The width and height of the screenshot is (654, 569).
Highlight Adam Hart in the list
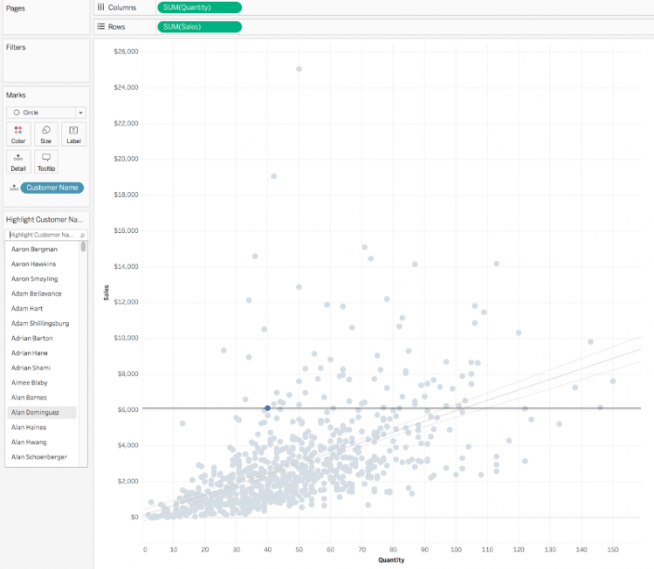[x=27, y=308]
